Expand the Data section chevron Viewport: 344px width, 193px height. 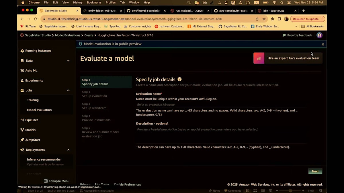coord(68,61)
